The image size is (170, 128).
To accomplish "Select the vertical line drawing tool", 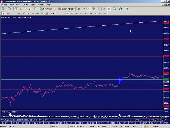I will [x=14, y=13].
